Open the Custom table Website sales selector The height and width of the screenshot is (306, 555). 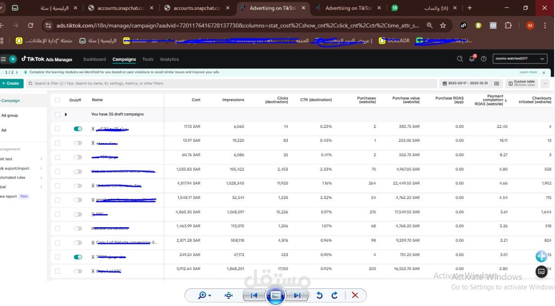[522, 83]
